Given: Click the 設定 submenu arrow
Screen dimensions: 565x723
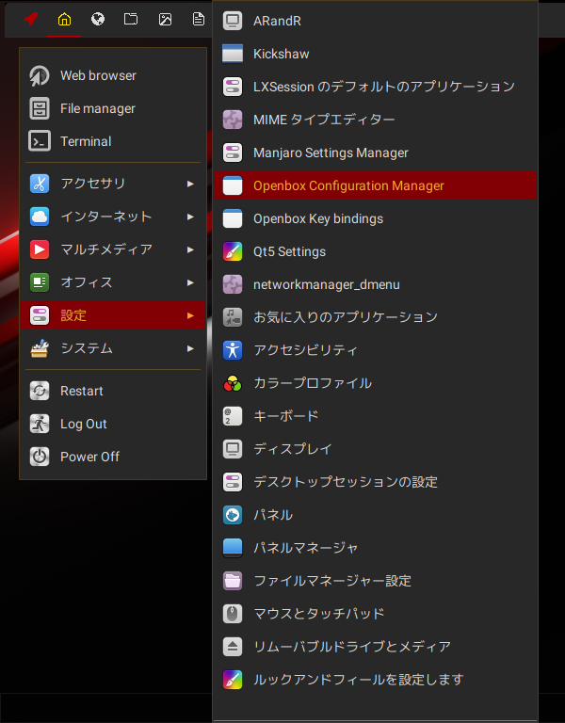Looking at the screenshot, I should click(190, 315).
